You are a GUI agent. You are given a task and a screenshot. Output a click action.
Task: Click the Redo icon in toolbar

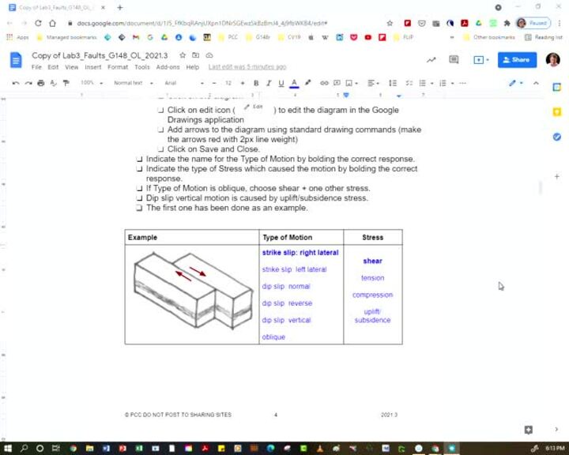pos(28,83)
